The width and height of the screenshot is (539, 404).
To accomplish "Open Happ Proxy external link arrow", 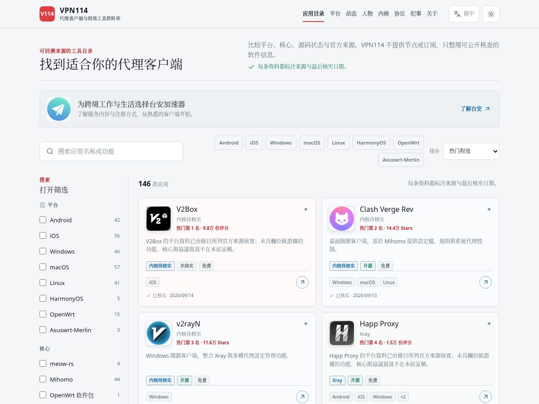I will (x=486, y=397).
